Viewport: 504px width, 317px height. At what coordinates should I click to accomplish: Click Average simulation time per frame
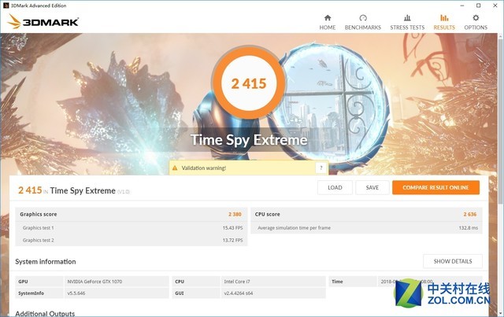(x=294, y=227)
